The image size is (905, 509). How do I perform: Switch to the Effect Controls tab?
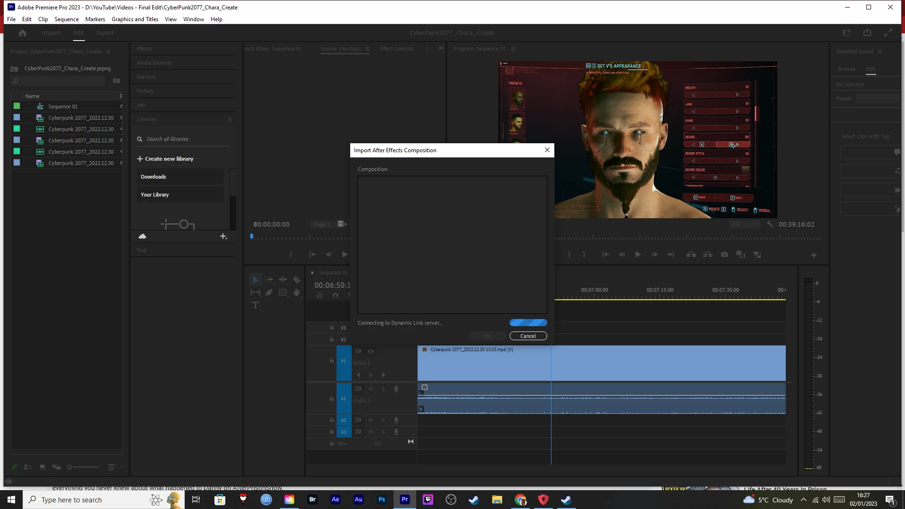(397, 49)
